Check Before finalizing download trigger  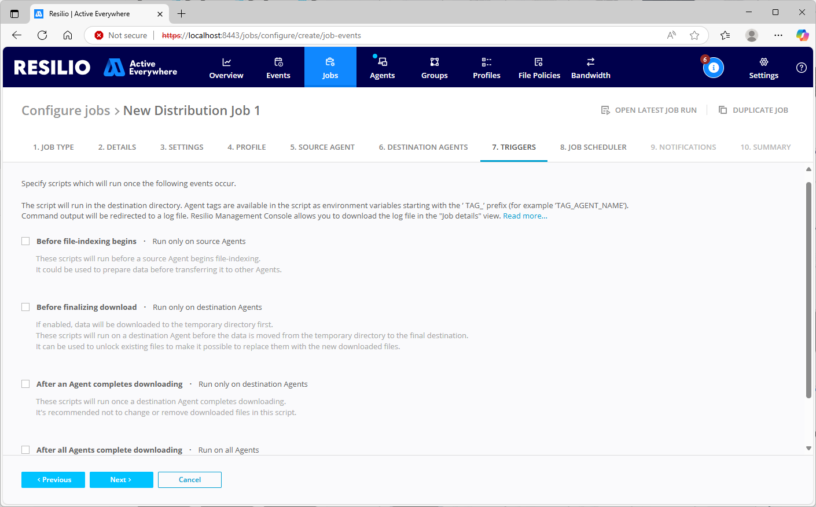pyautogui.click(x=25, y=307)
